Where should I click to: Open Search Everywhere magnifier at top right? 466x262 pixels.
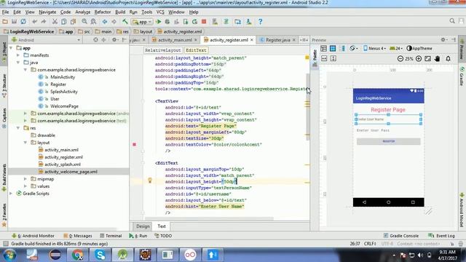point(452,21)
